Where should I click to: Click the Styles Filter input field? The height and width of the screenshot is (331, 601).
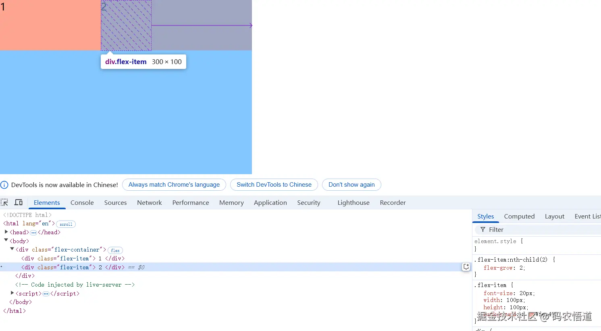pyautogui.click(x=538, y=229)
